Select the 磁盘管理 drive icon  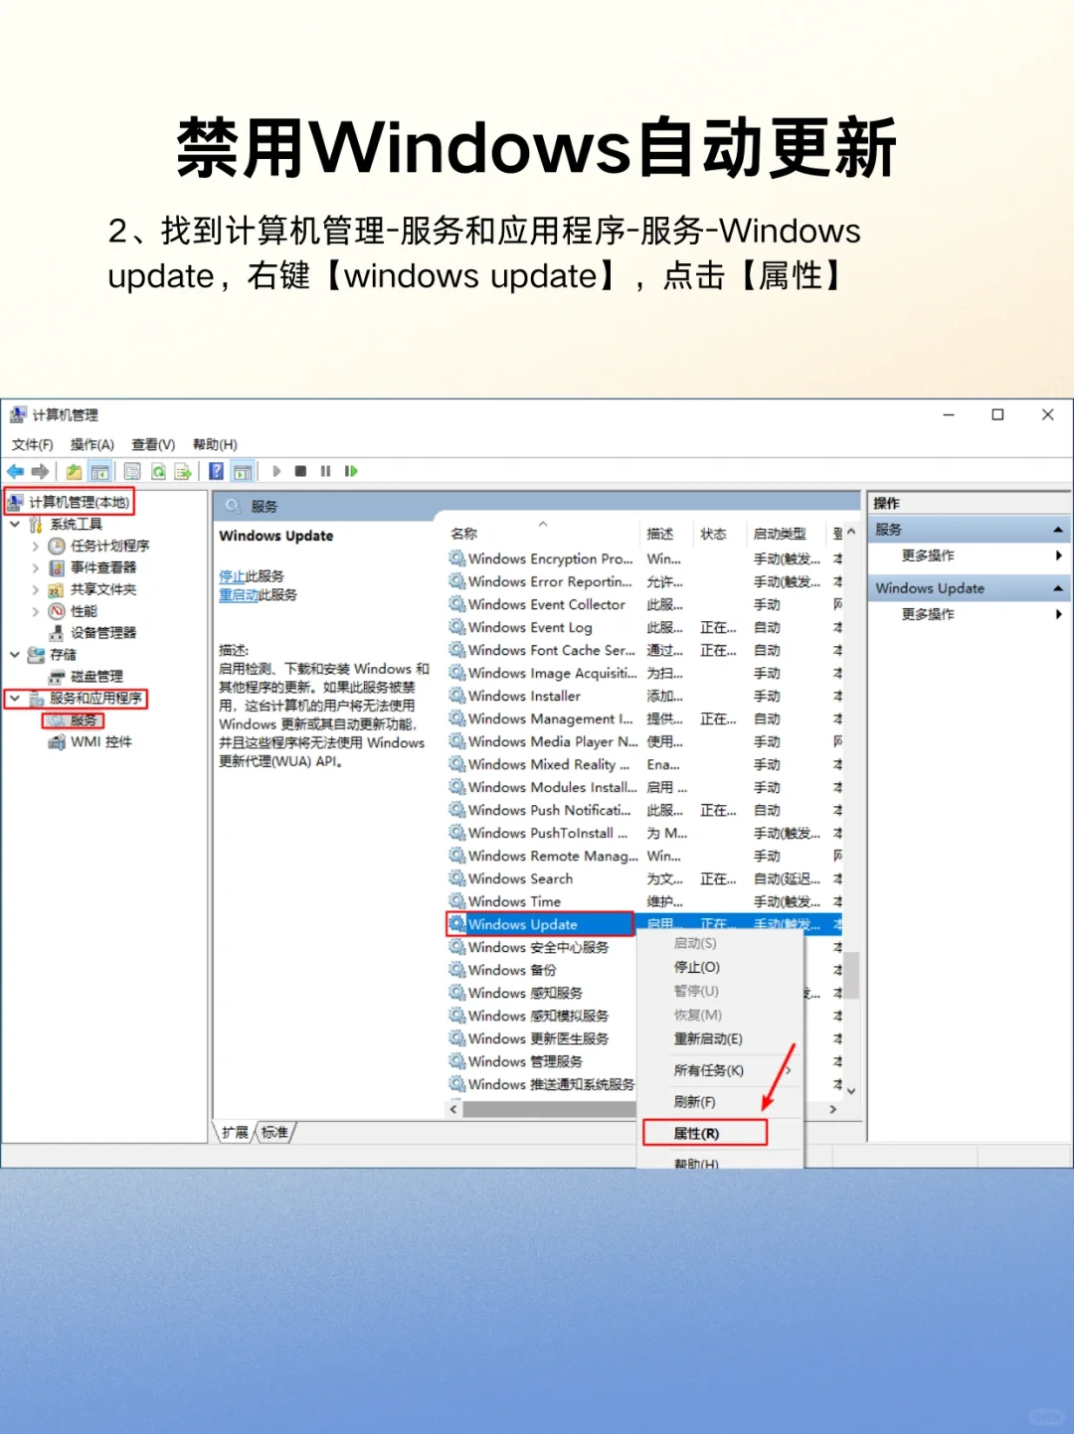[57, 676]
